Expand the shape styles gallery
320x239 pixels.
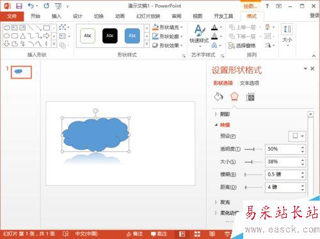point(147,44)
